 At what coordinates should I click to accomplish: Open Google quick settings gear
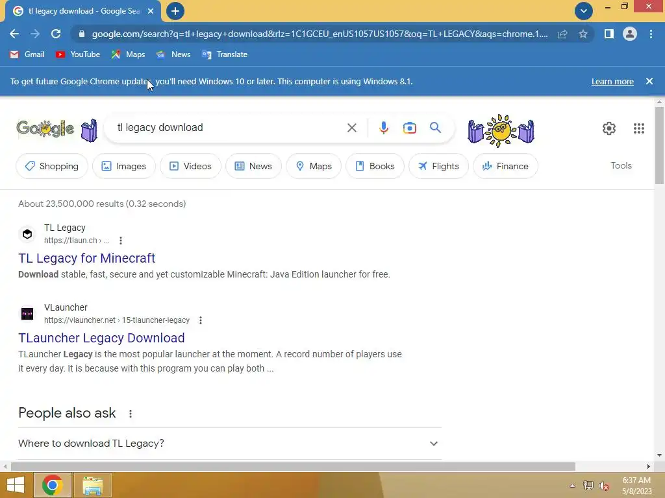tap(609, 128)
